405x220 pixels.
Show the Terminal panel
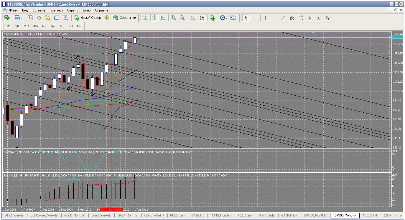57,18
